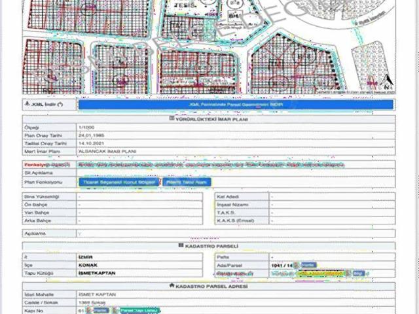Click the Kadastro Parseli section header icon
Image resolution: width=419 pixels, height=314 pixels.
click(181, 246)
